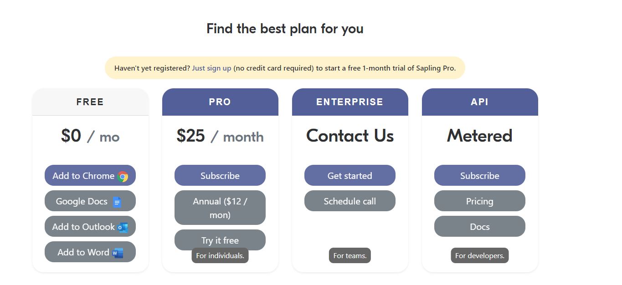
Task: Select the ENTERPRISE plan header
Action: click(350, 102)
